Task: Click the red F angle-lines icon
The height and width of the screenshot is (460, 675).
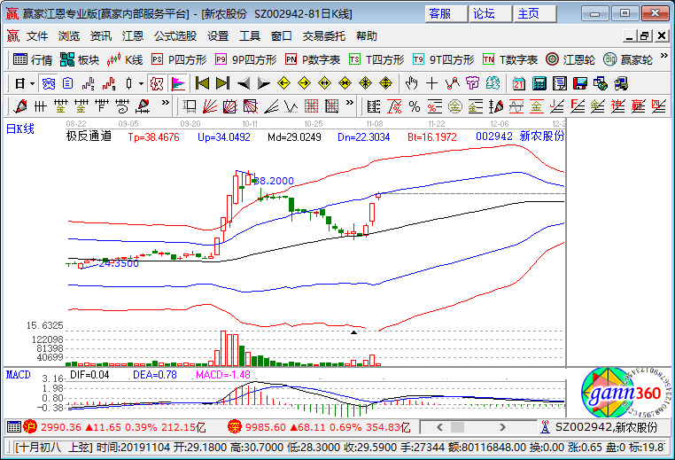Action: [578, 106]
